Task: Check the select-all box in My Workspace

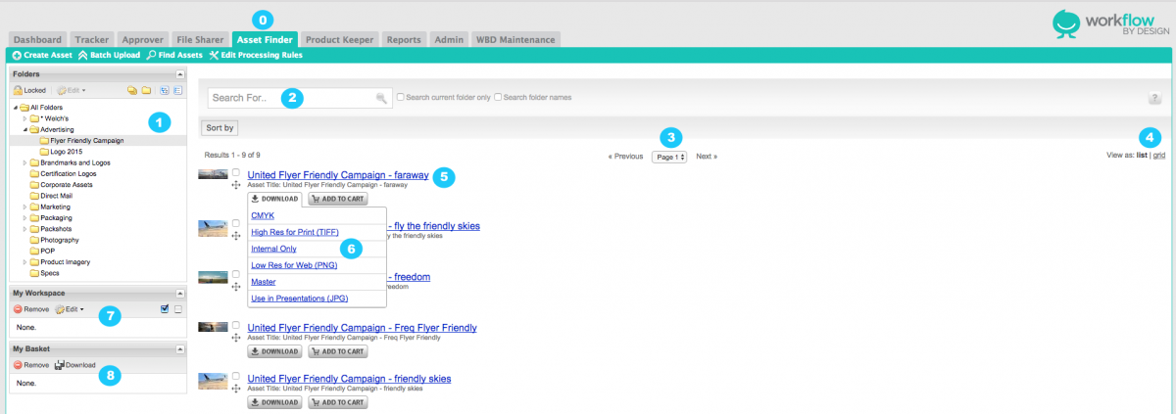Action: [x=165, y=309]
